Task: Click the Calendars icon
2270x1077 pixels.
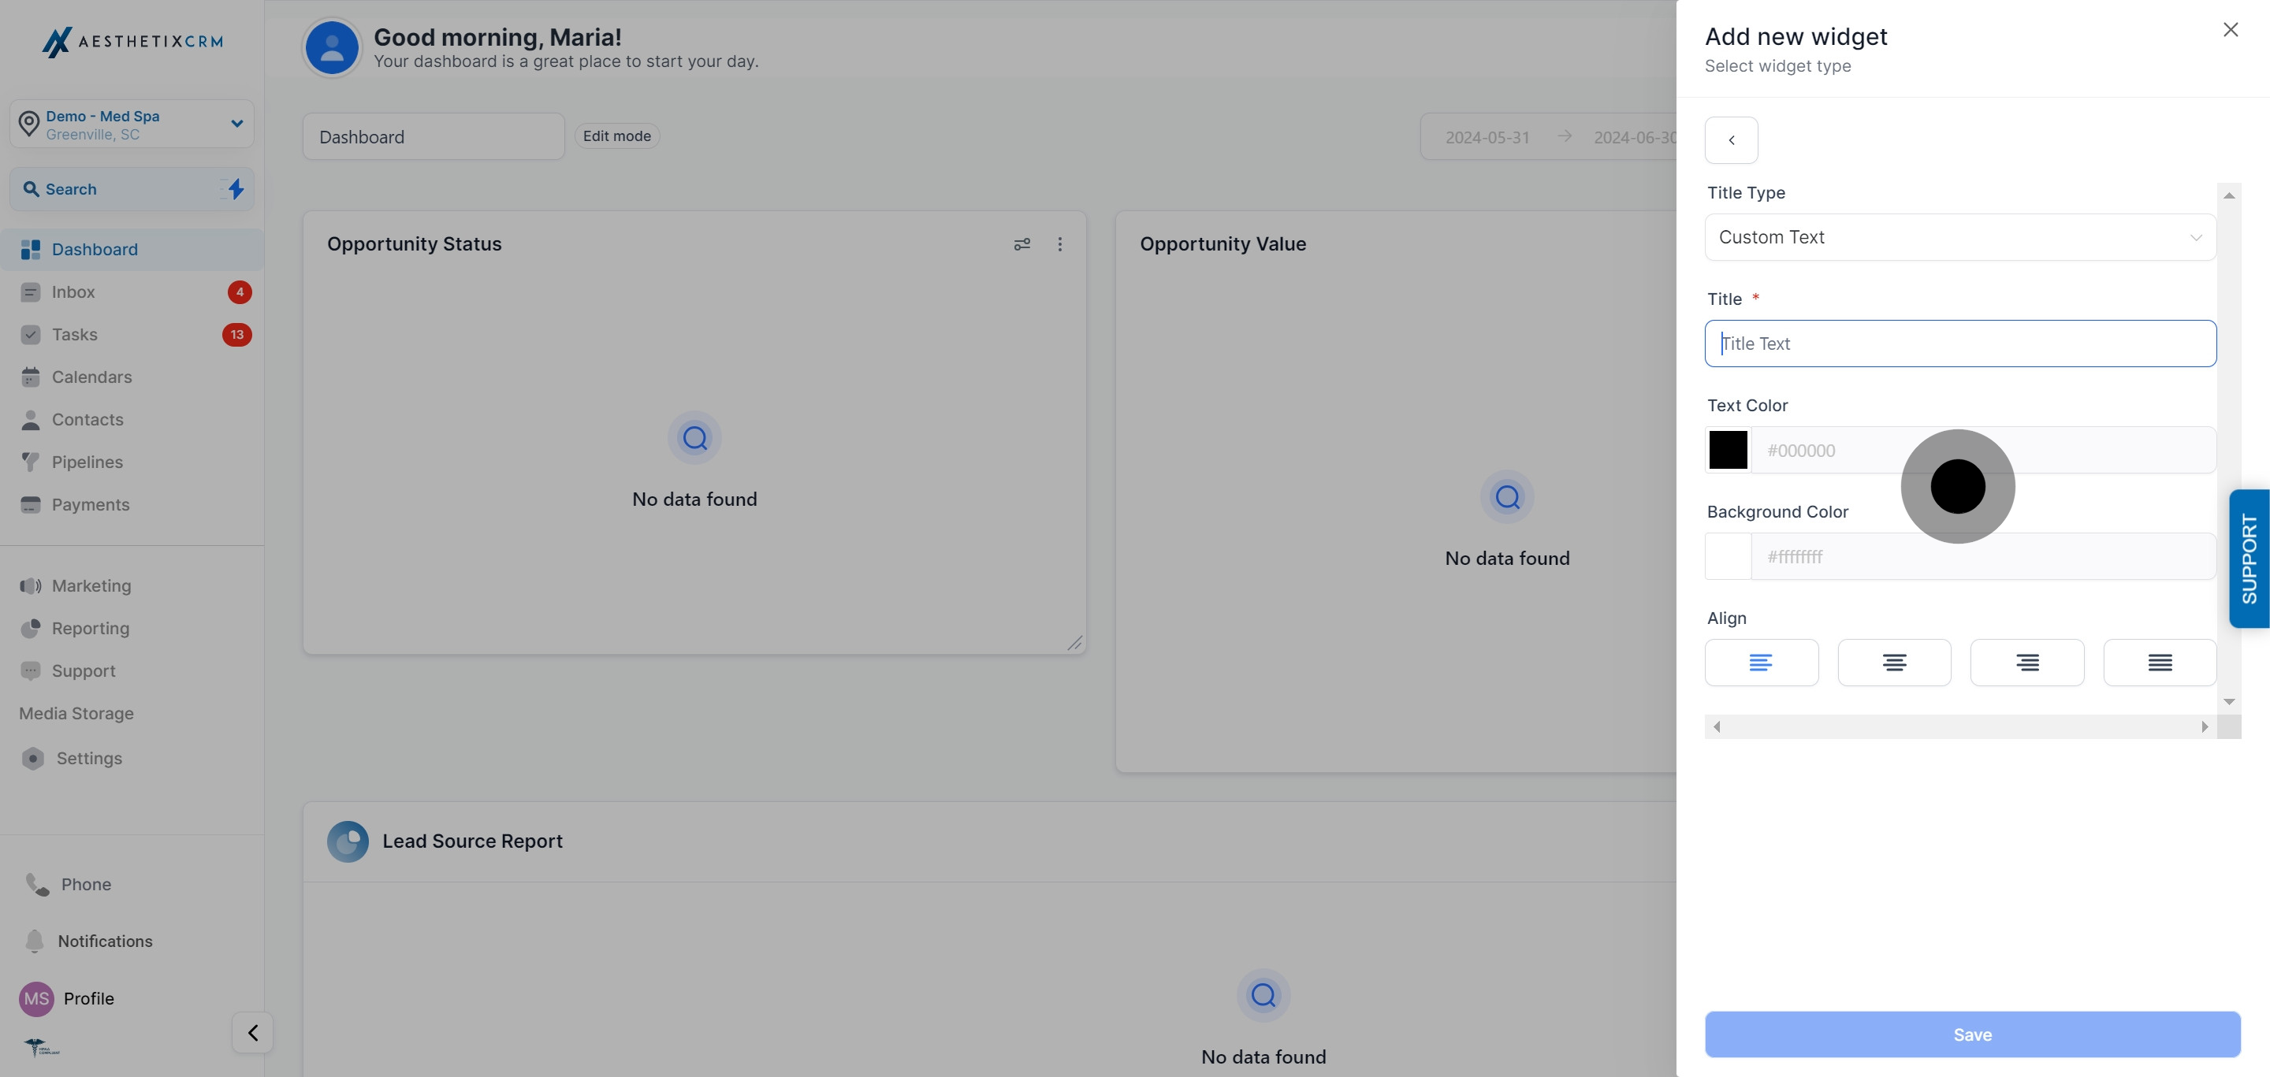Action: click(x=31, y=377)
